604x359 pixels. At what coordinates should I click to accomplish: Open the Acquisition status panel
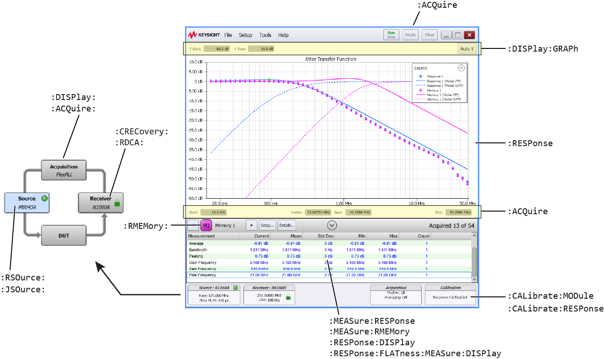397,296
